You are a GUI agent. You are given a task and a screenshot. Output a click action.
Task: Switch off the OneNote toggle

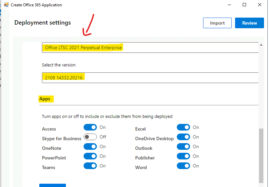pyautogui.click(x=90, y=146)
